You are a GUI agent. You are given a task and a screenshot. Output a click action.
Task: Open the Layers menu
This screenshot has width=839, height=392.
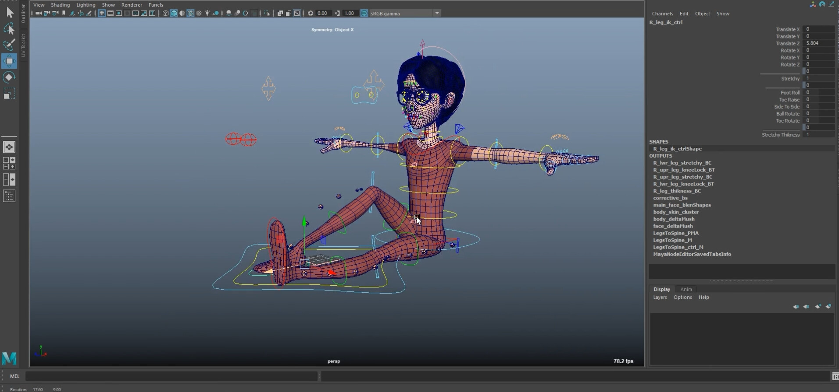660,297
